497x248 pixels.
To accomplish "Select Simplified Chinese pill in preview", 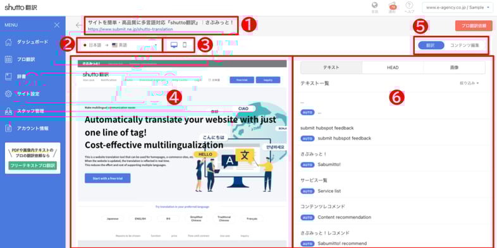I will click(196, 218).
